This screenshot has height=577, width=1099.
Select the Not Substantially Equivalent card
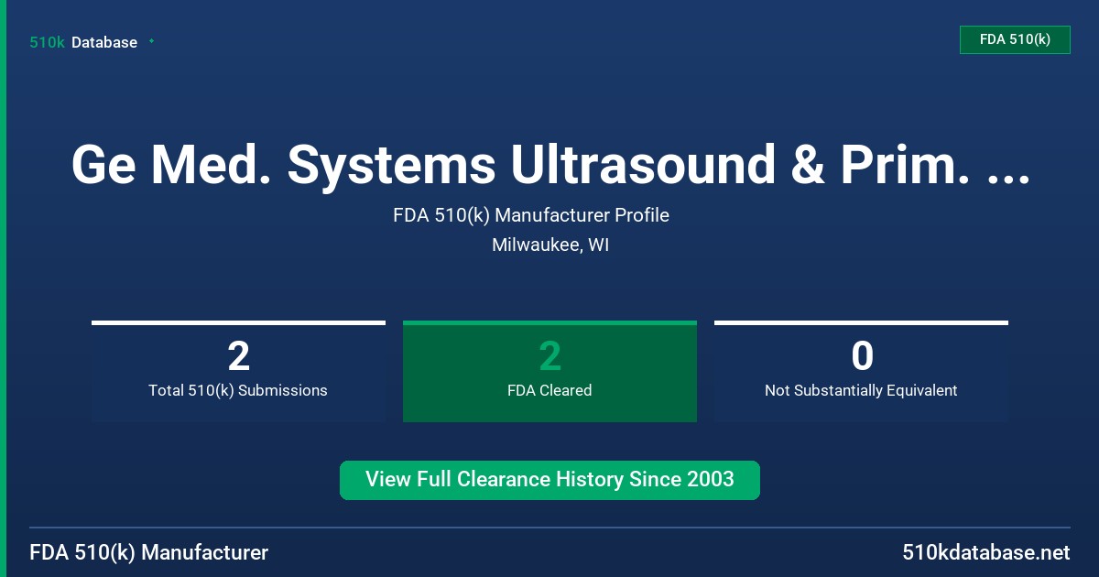(861, 371)
